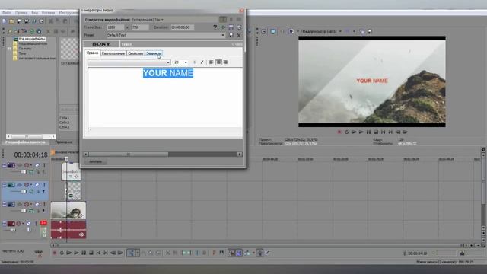Open the Эффекты tab
This screenshot has width=487, height=274.
pyautogui.click(x=154, y=53)
